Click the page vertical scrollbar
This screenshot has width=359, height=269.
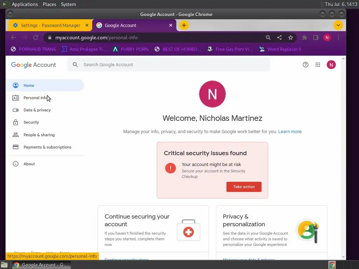pos(343,158)
